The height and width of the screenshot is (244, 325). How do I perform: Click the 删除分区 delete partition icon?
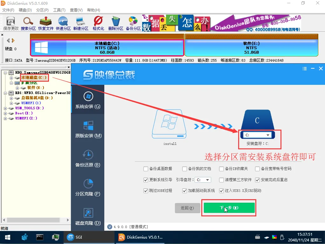[x=116, y=23]
